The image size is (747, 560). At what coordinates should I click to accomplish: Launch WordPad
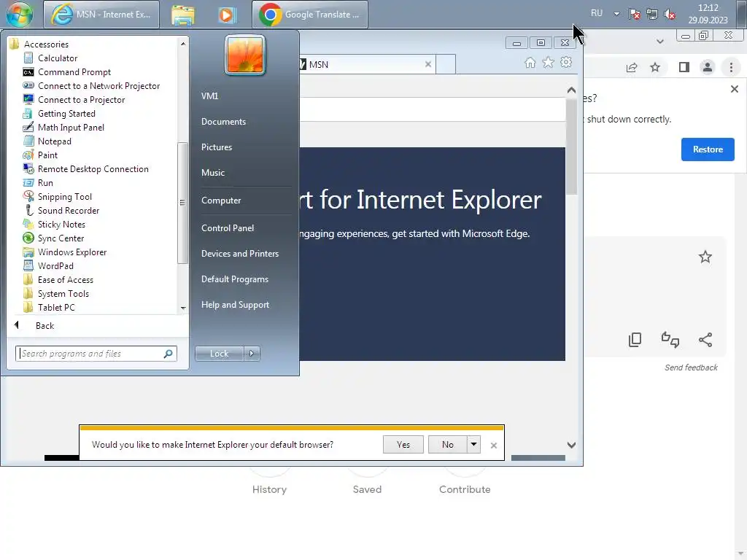coord(55,265)
